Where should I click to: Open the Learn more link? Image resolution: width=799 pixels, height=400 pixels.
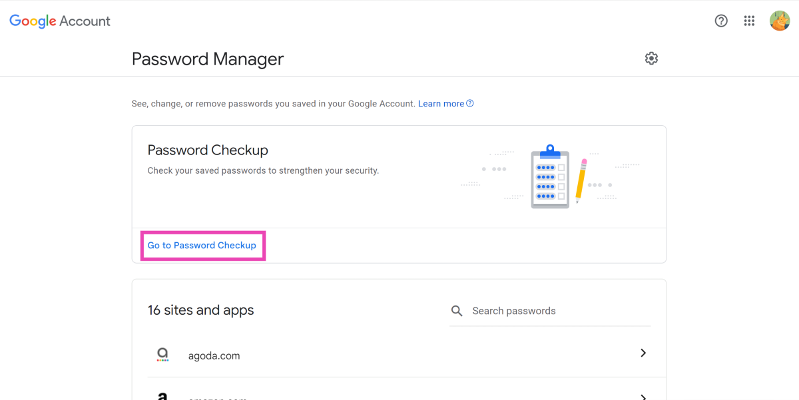(441, 103)
